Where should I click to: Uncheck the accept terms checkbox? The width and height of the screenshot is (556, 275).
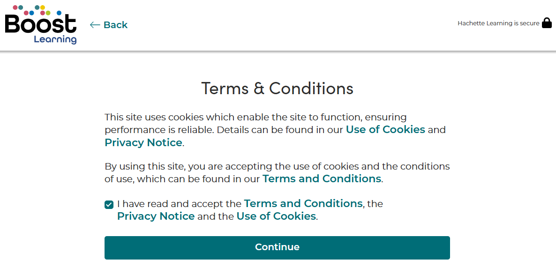click(x=109, y=204)
